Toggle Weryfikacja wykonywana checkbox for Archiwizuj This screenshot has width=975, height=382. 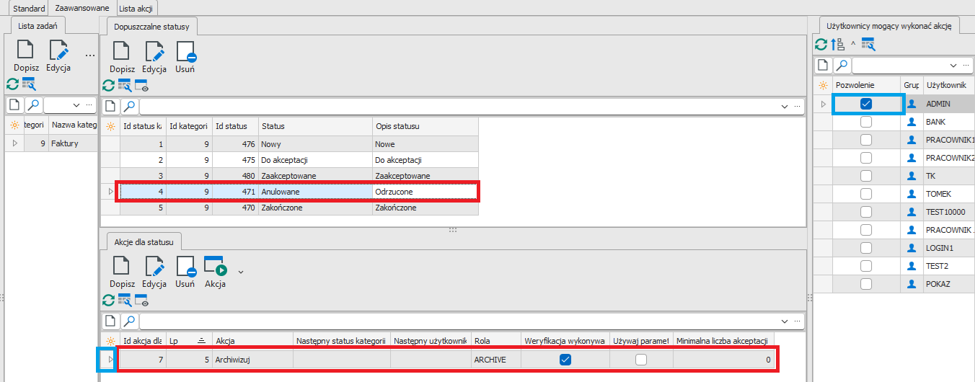point(565,360)
